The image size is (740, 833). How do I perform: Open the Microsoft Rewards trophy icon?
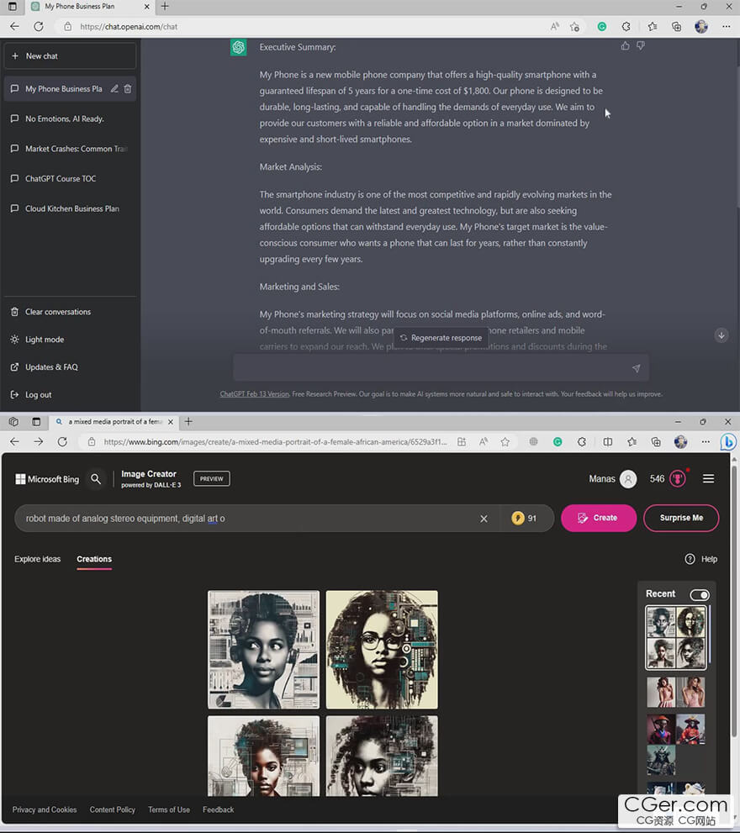pyautogui.click(x=678, y=478)
